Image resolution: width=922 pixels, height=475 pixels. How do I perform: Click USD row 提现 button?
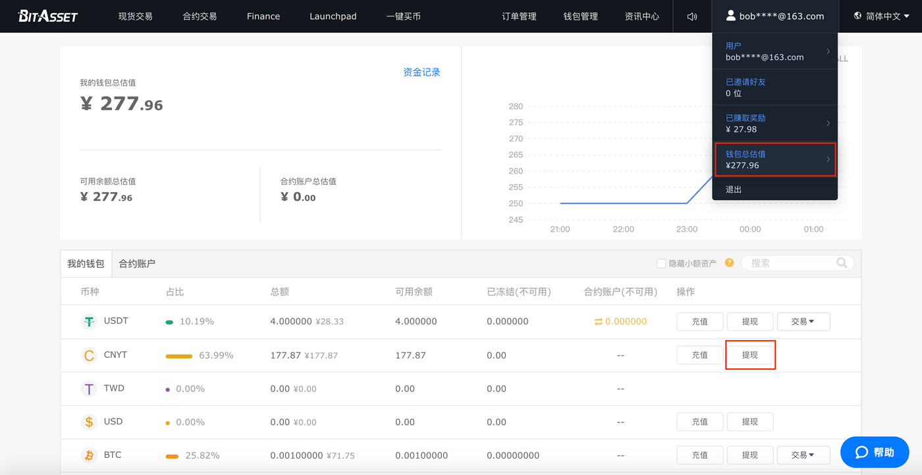click(x=750, y=422)
